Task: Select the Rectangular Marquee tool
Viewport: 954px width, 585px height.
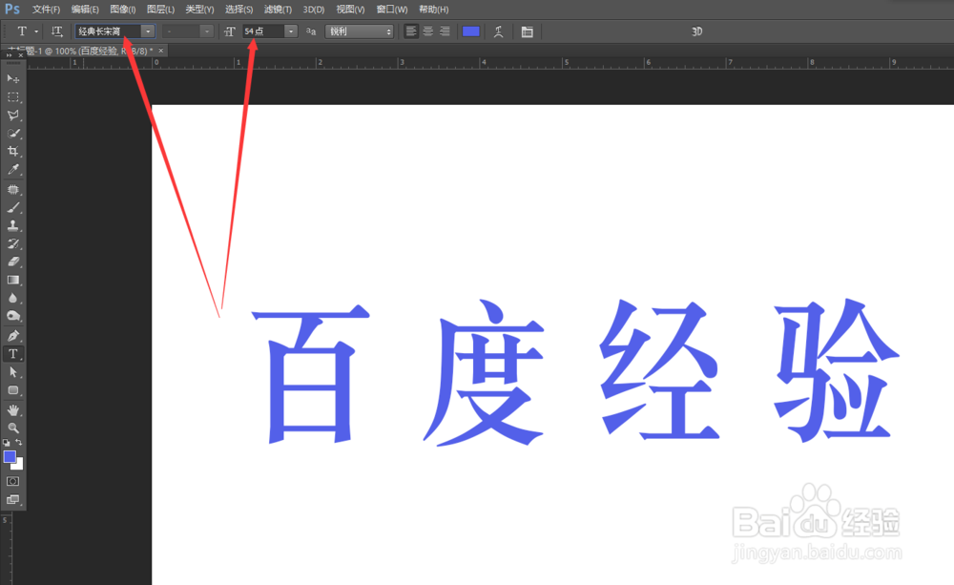Action: 12,97
